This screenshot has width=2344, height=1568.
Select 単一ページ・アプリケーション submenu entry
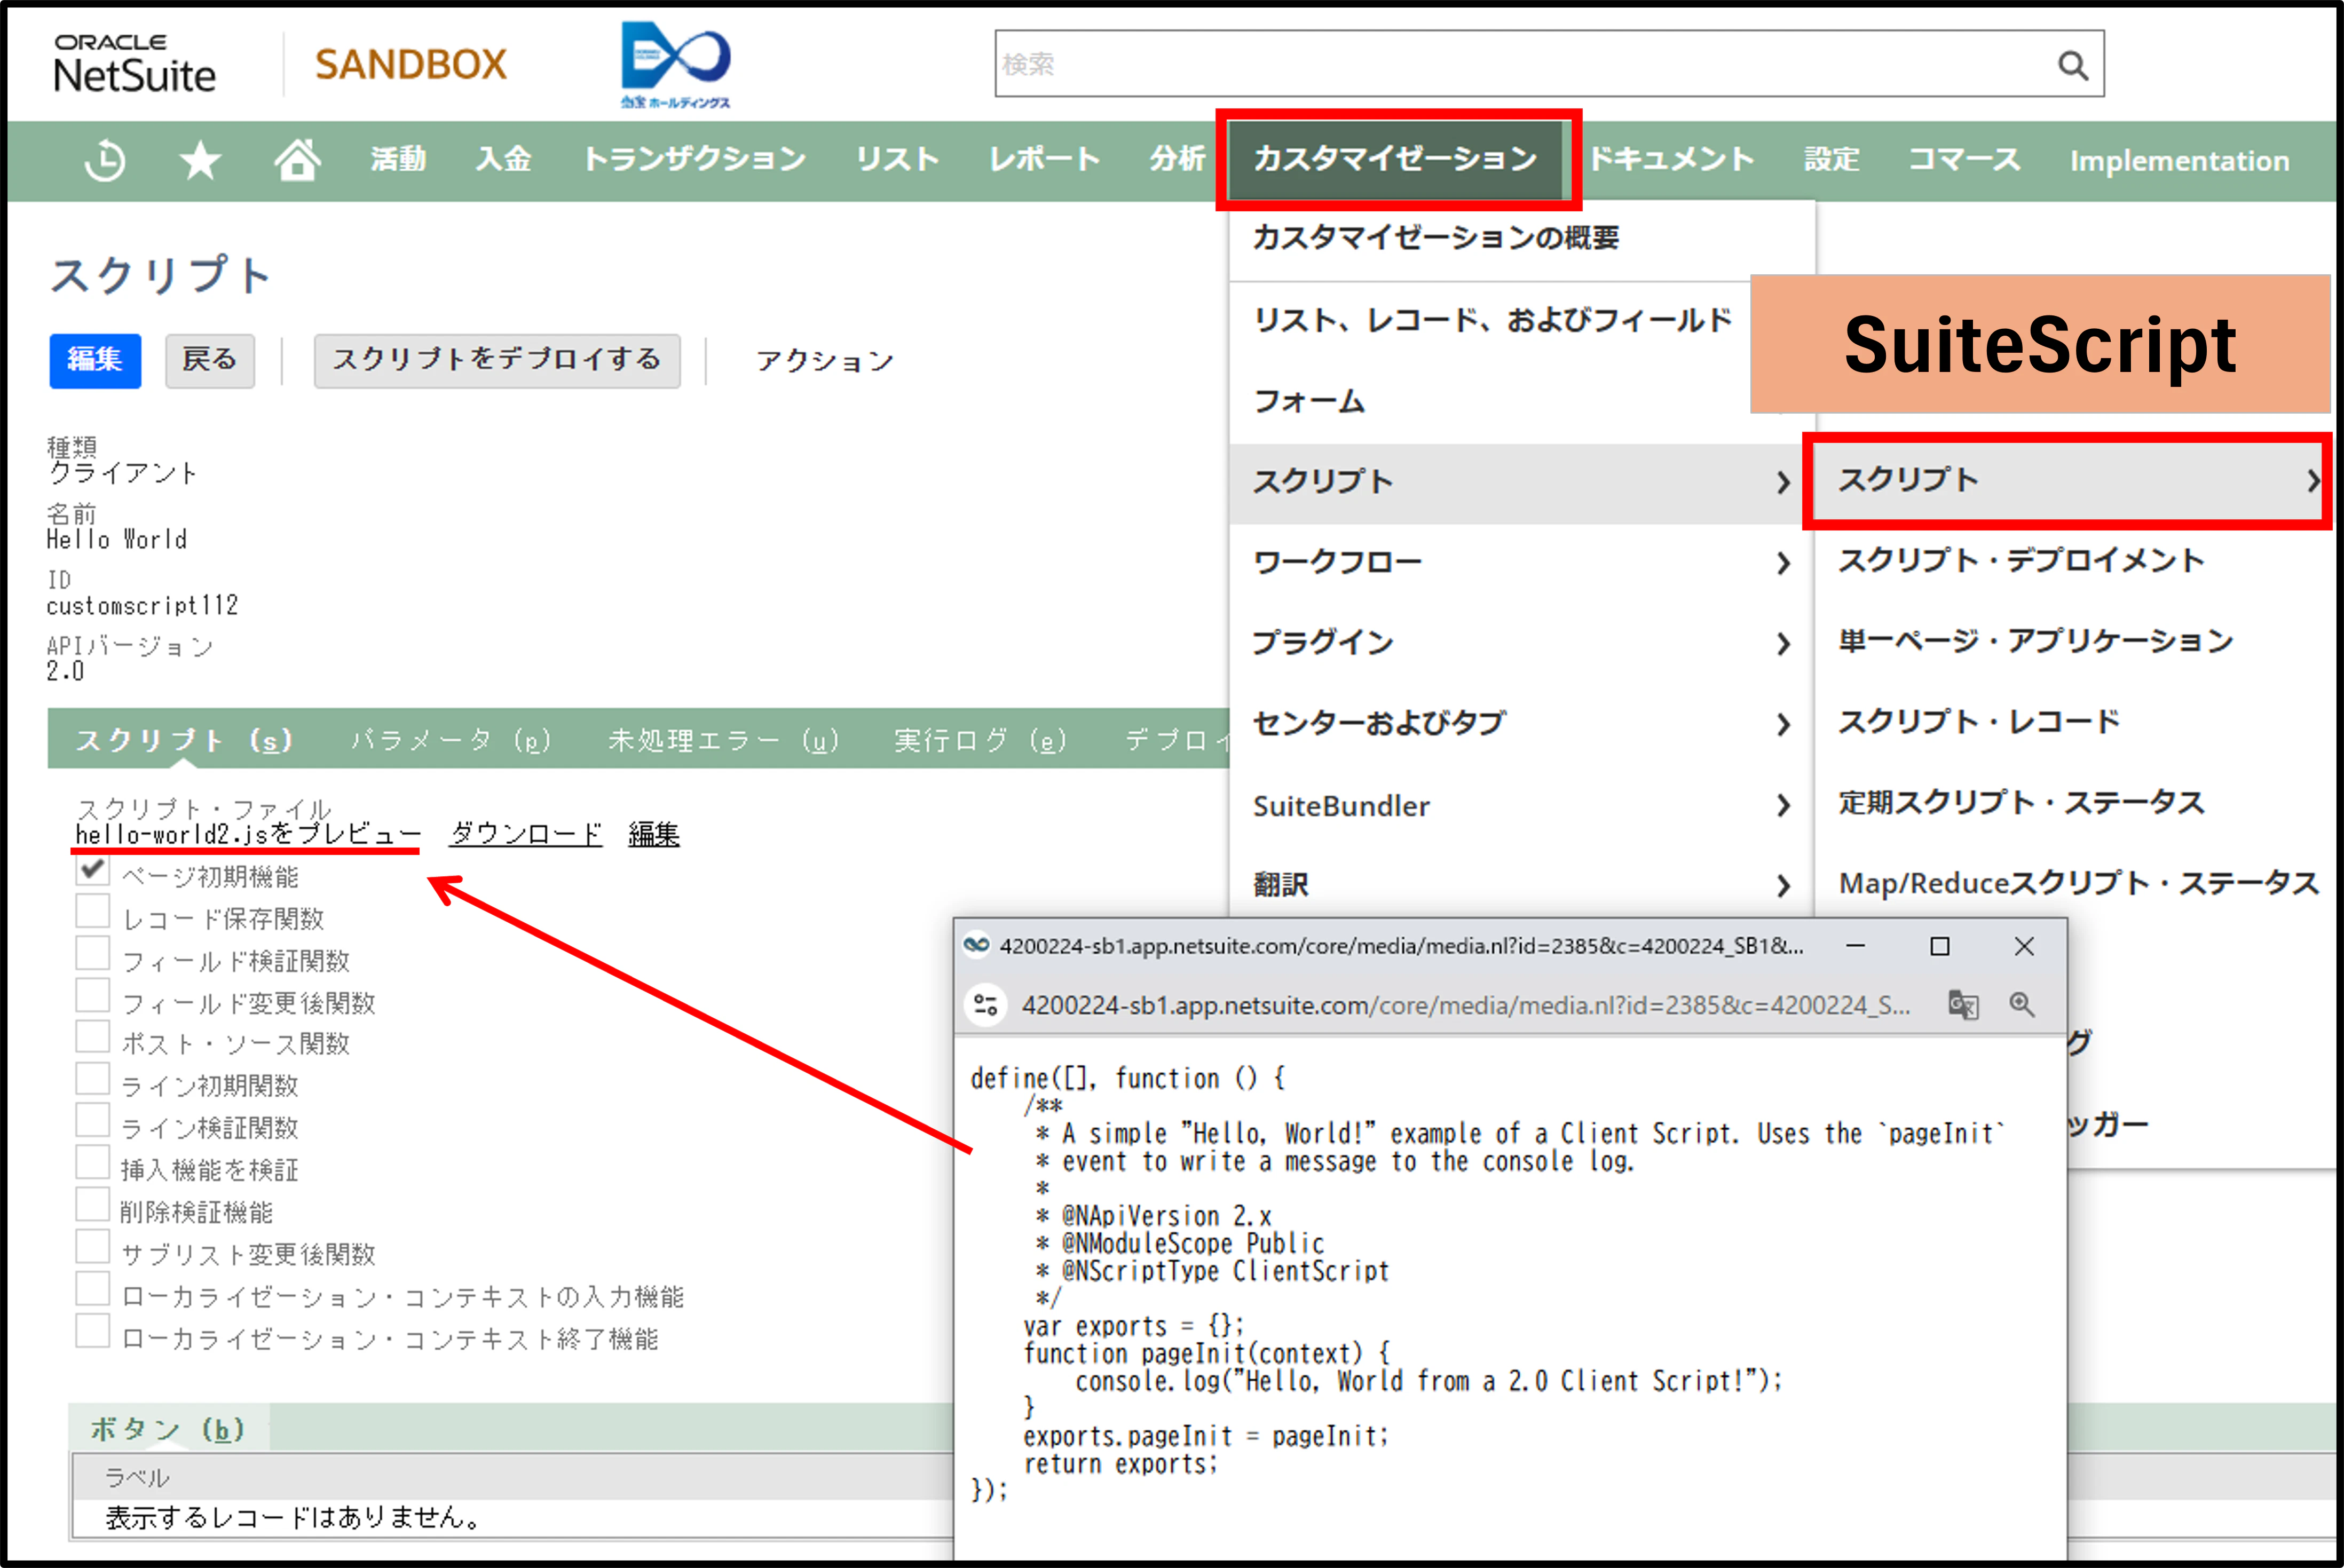2036,641
